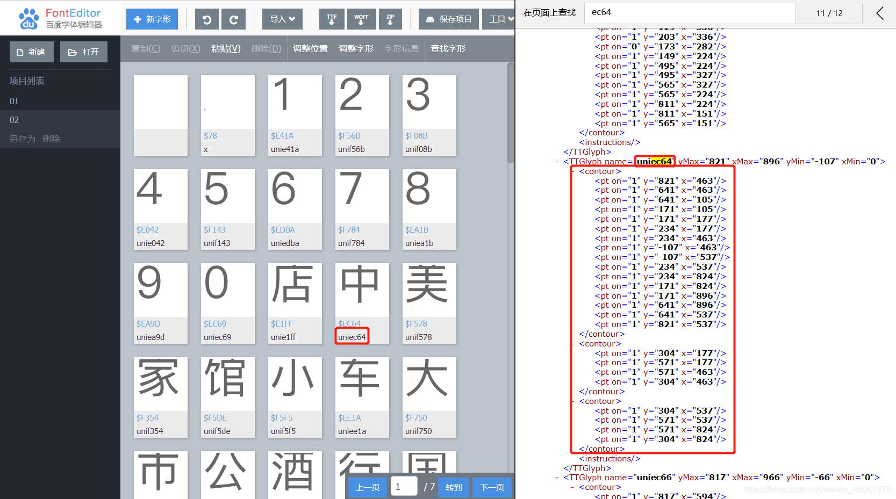
Task: Select the 中 glyph thumbnail uniec64
Action: click(362, 303)
